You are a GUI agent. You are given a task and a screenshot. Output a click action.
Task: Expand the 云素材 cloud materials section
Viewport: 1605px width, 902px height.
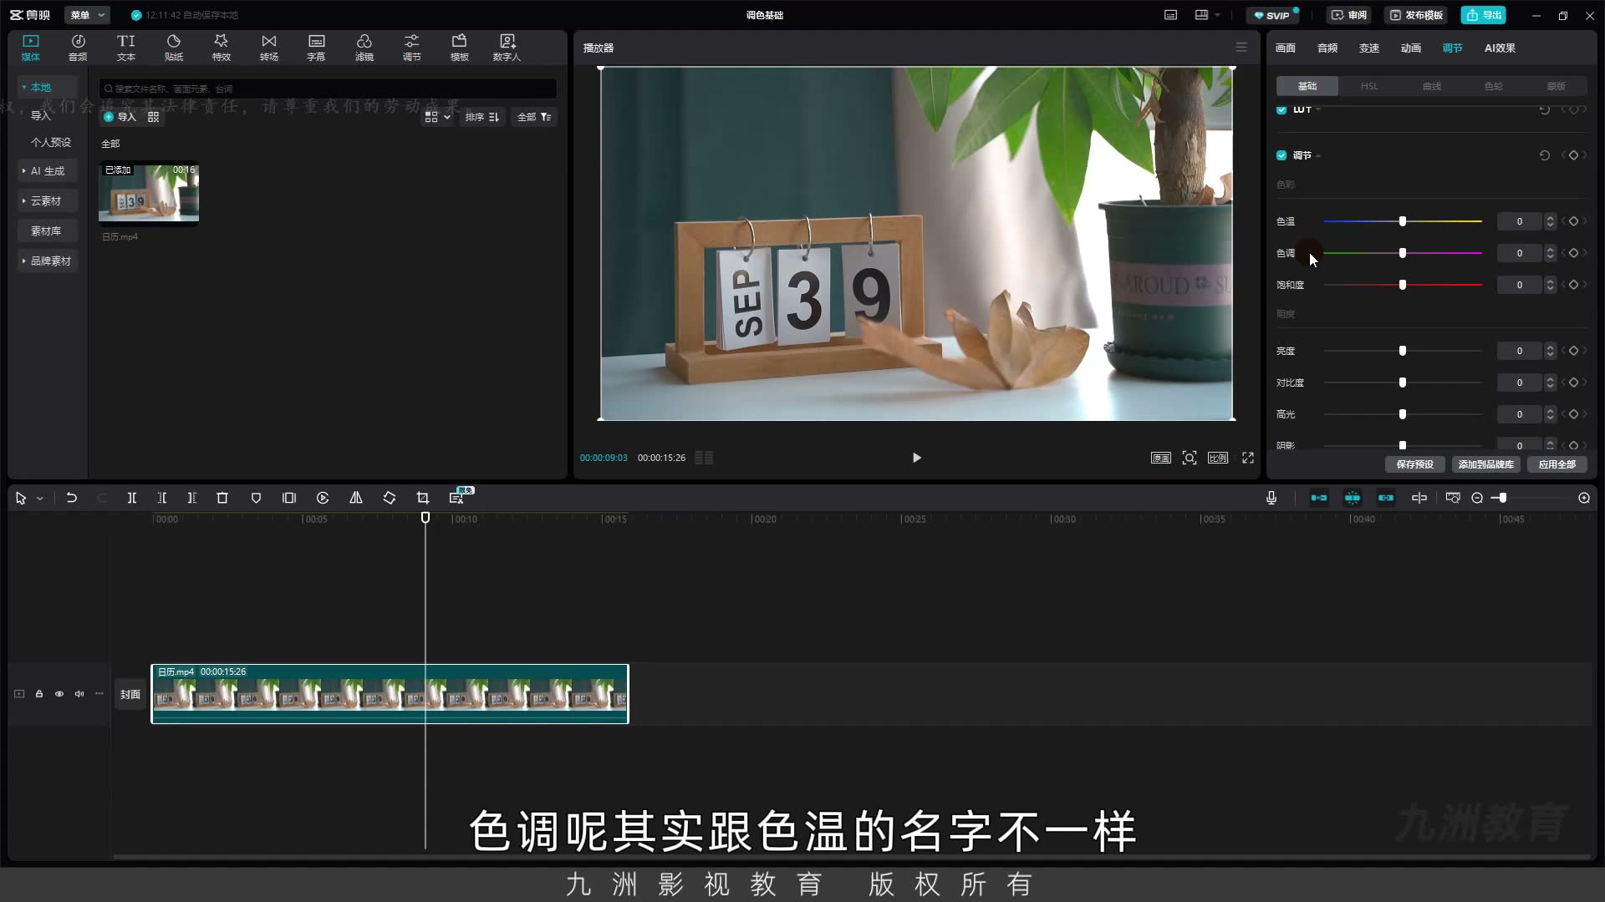47,200
